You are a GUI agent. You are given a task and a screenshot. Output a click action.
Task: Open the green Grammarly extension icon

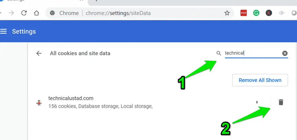(256, 13)
